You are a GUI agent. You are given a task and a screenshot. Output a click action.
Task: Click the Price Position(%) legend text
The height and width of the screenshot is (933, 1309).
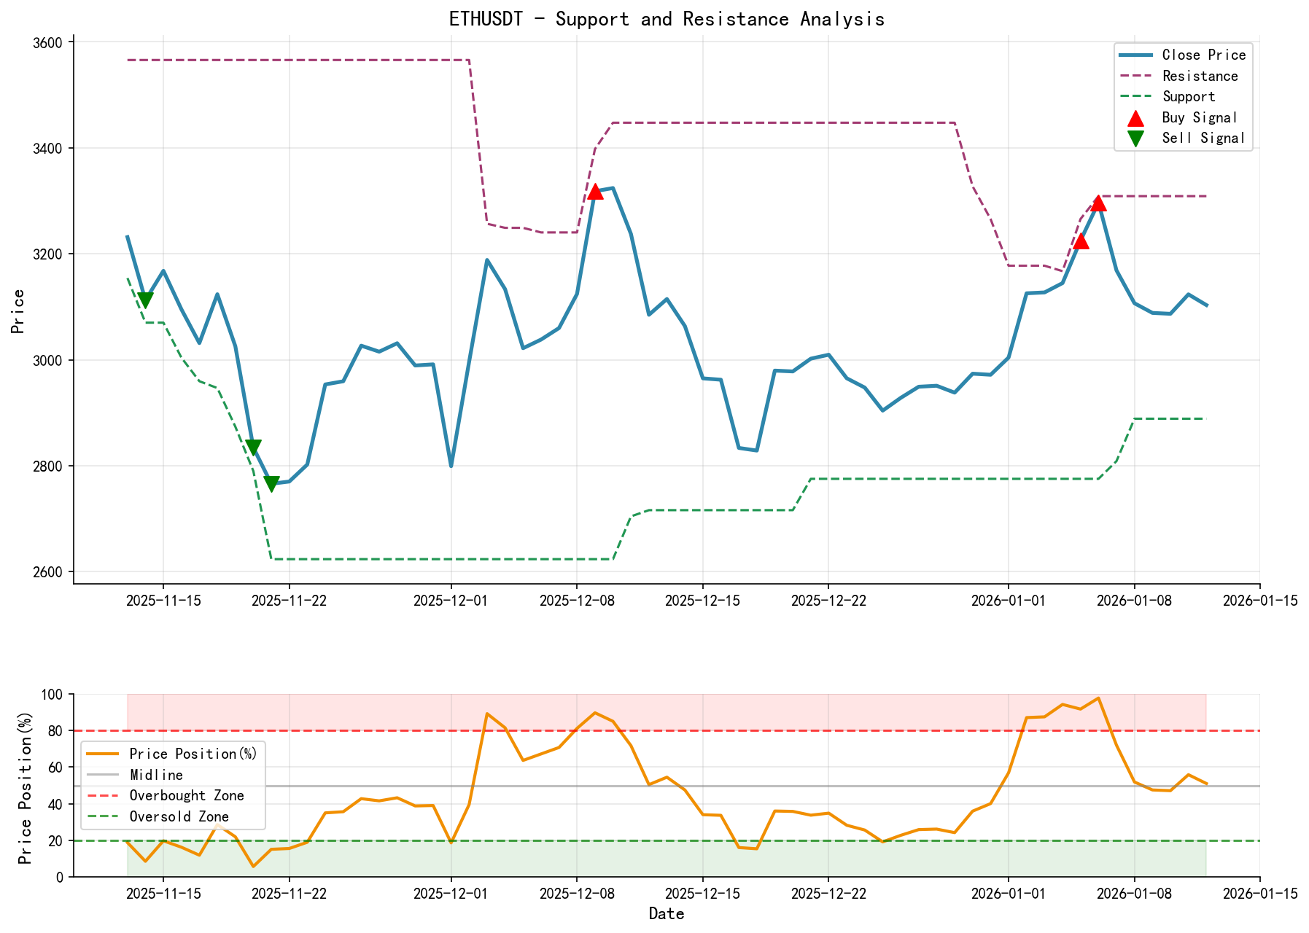click(193, 753)
